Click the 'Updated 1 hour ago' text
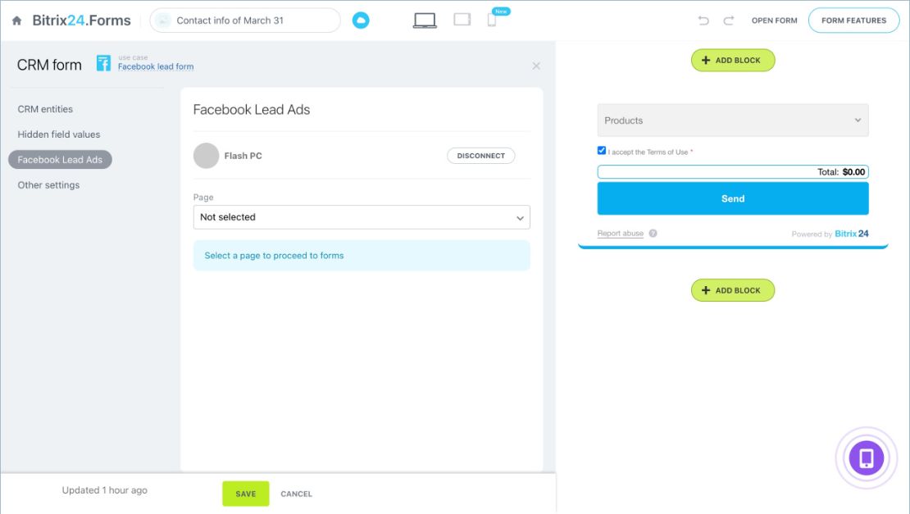 click(x=104, y=490)
